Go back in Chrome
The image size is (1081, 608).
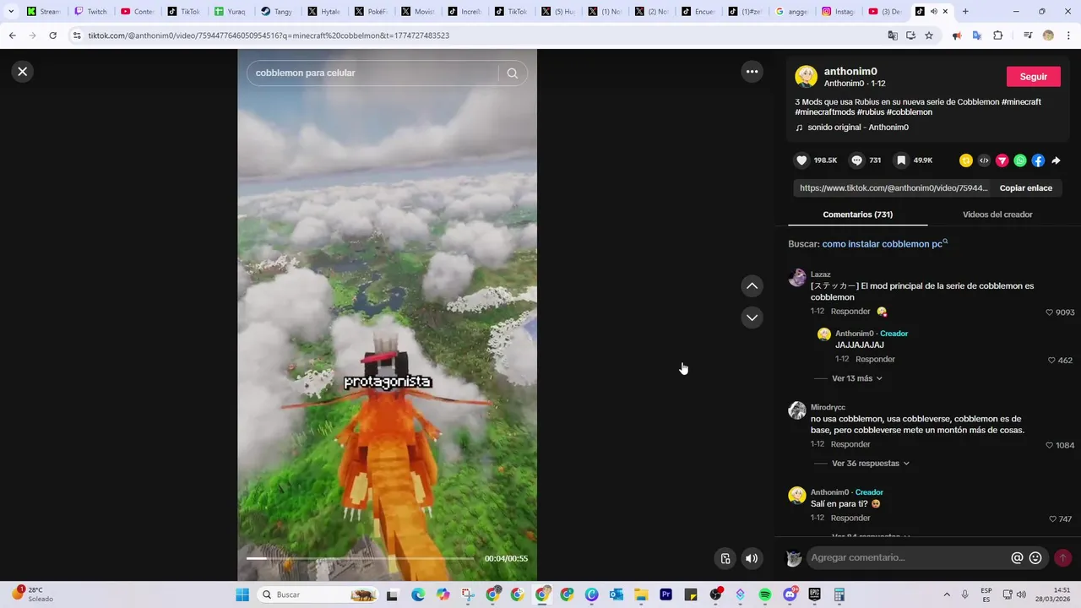(x=12, y=35)
